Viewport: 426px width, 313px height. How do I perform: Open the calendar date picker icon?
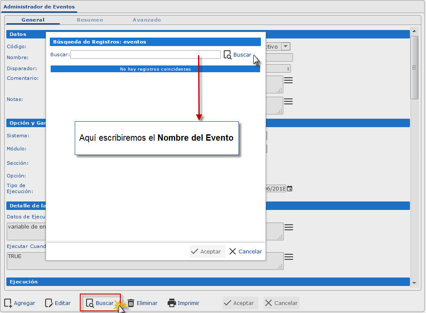[x=290, y=188]
